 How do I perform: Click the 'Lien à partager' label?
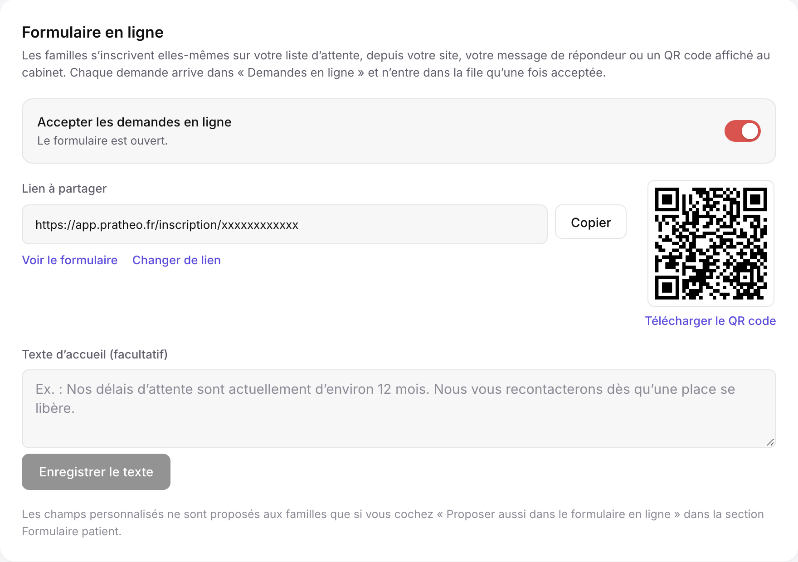click(64, 189)
